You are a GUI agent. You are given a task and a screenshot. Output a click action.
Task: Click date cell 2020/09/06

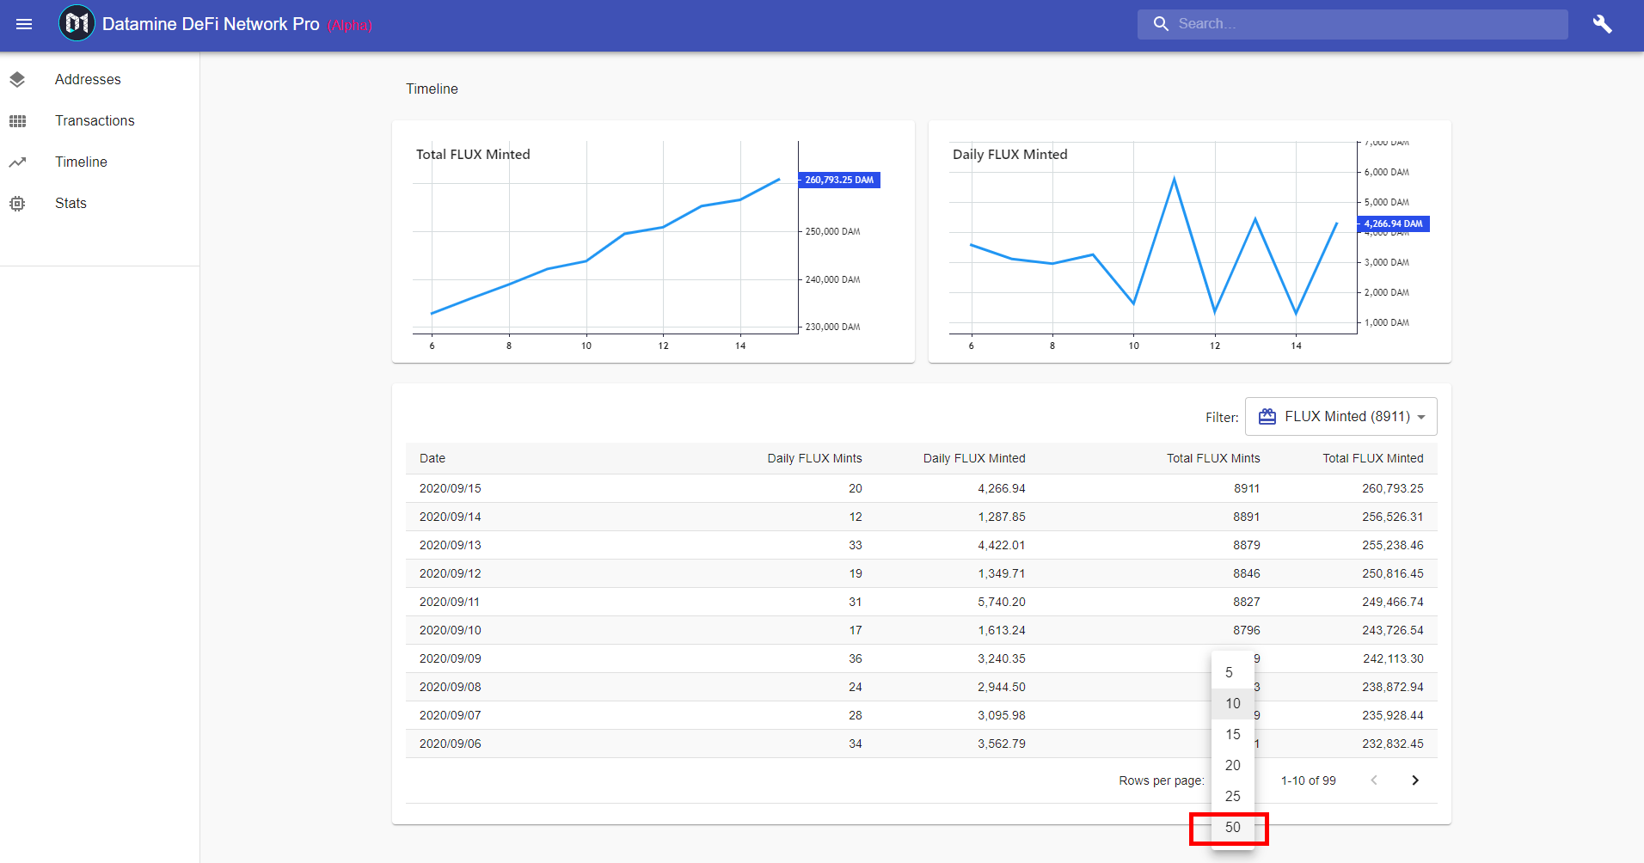point(451,744)
